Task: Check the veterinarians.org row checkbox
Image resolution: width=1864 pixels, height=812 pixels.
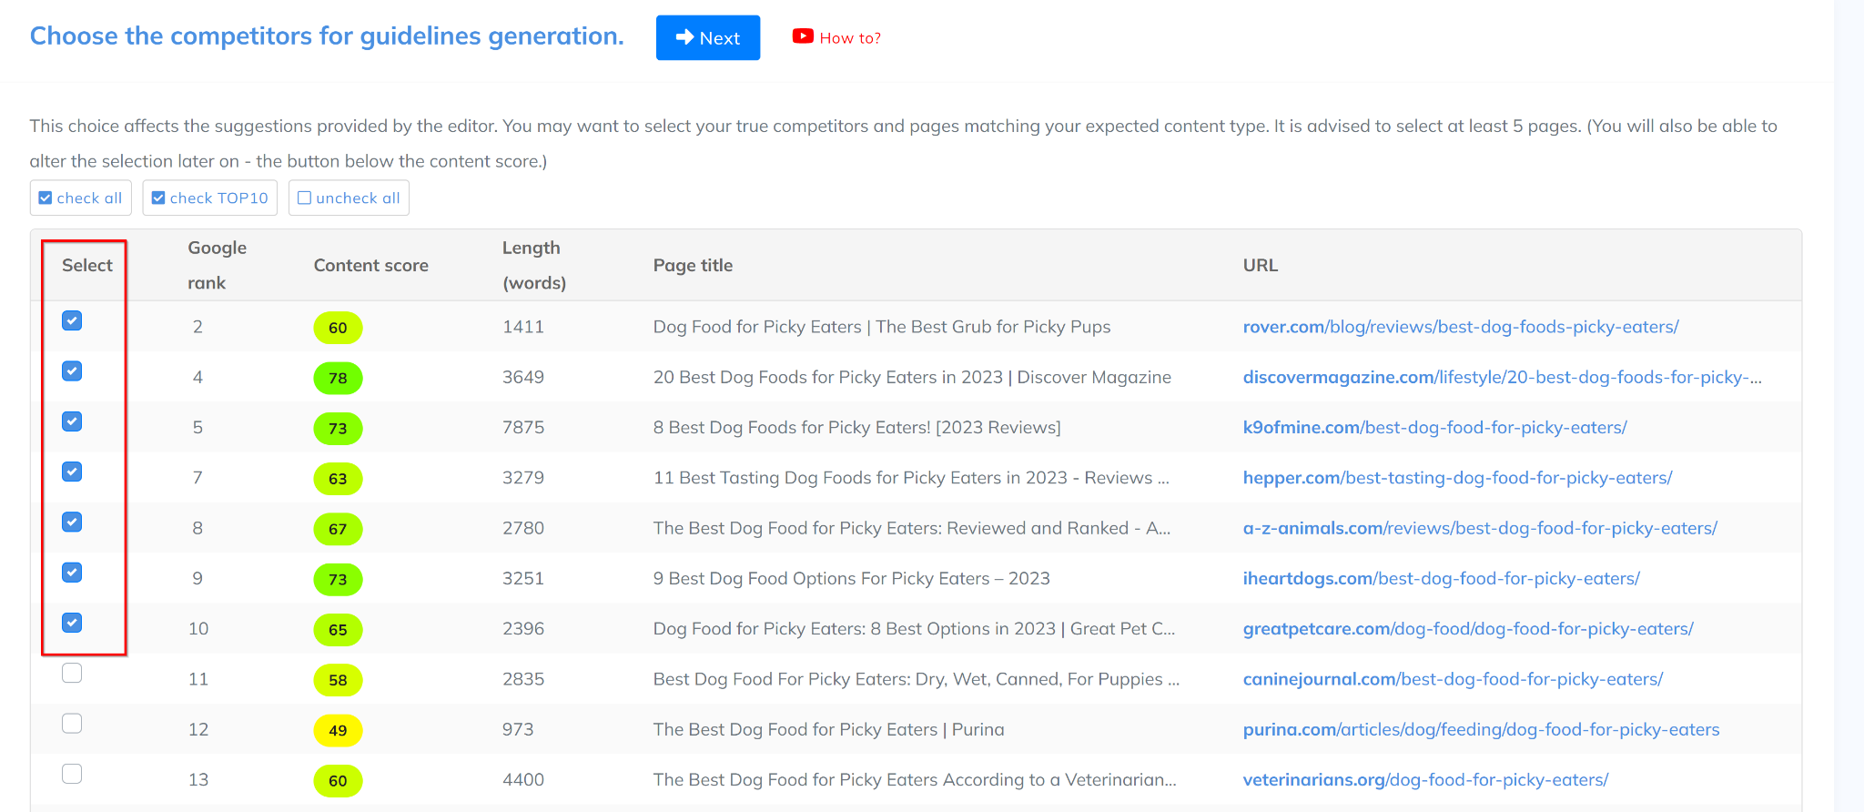Action: pos(72,774)
